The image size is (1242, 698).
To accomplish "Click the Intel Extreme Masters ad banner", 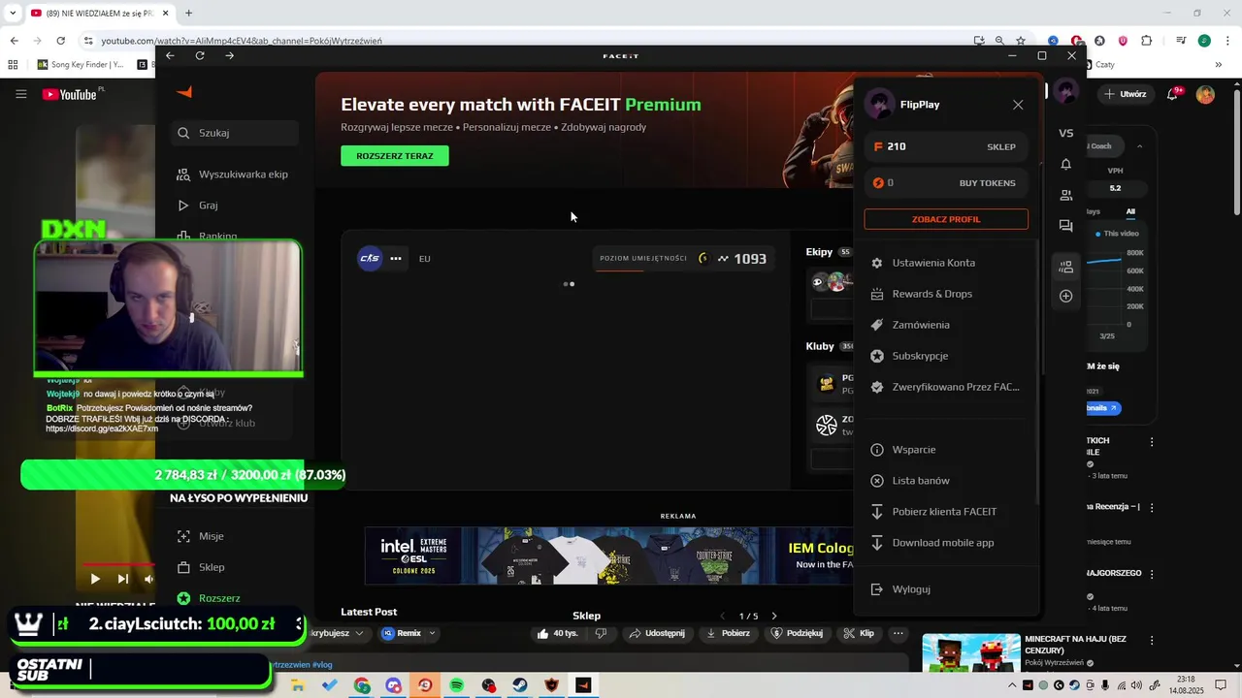I will click(609, 556).
